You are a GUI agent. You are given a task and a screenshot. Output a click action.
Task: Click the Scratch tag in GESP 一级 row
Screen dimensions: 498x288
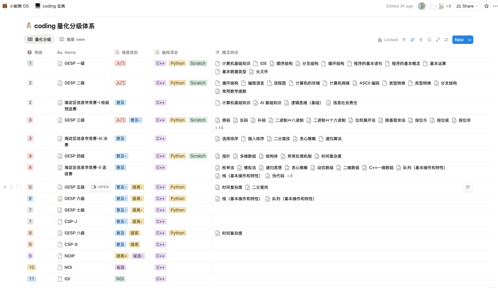198,63
